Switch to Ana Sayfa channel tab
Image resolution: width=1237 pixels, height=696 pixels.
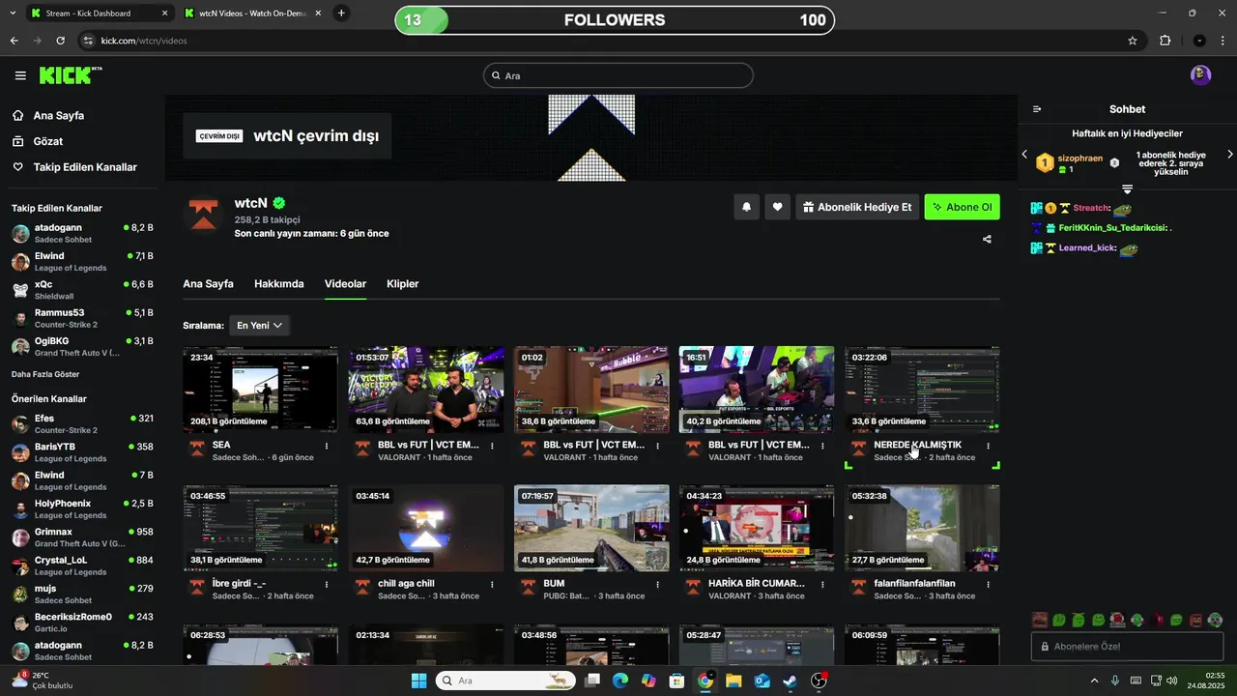(208, 284)
